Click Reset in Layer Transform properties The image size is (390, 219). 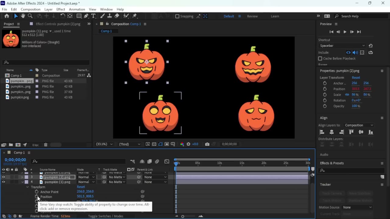356,78
